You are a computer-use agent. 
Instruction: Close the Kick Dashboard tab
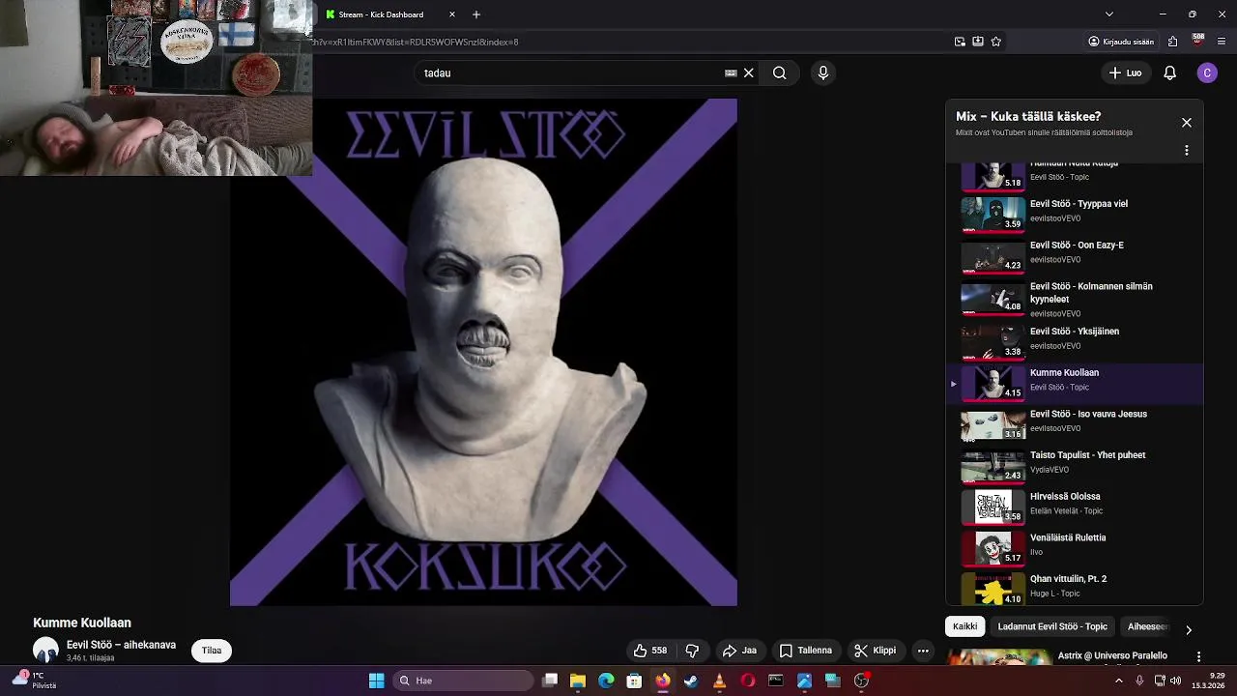click(x=452, y=14)
